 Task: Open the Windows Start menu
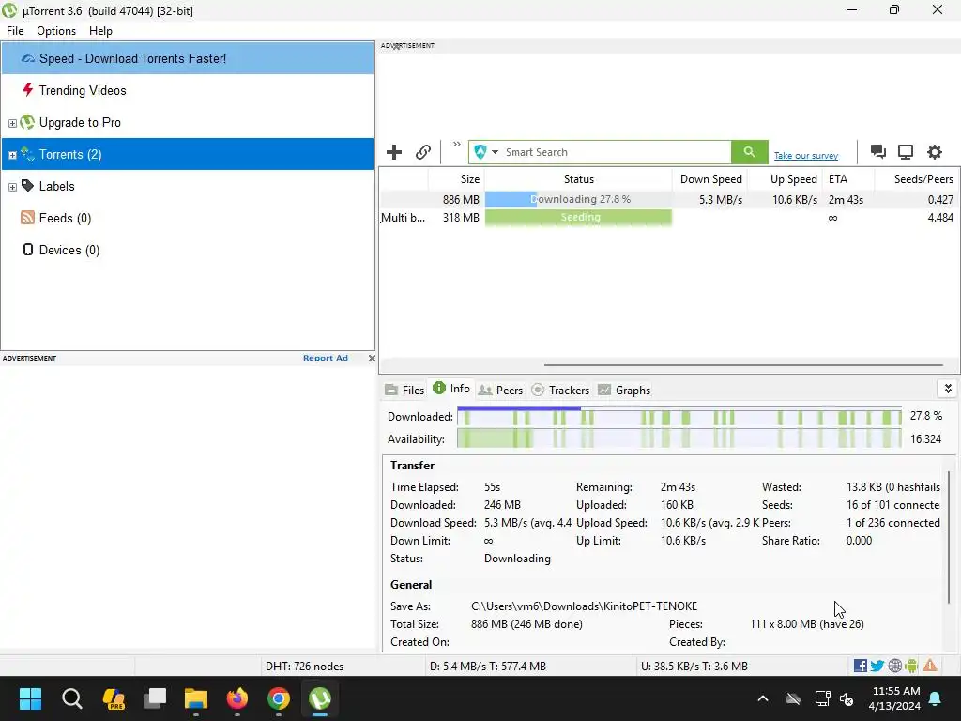(30, 698)
